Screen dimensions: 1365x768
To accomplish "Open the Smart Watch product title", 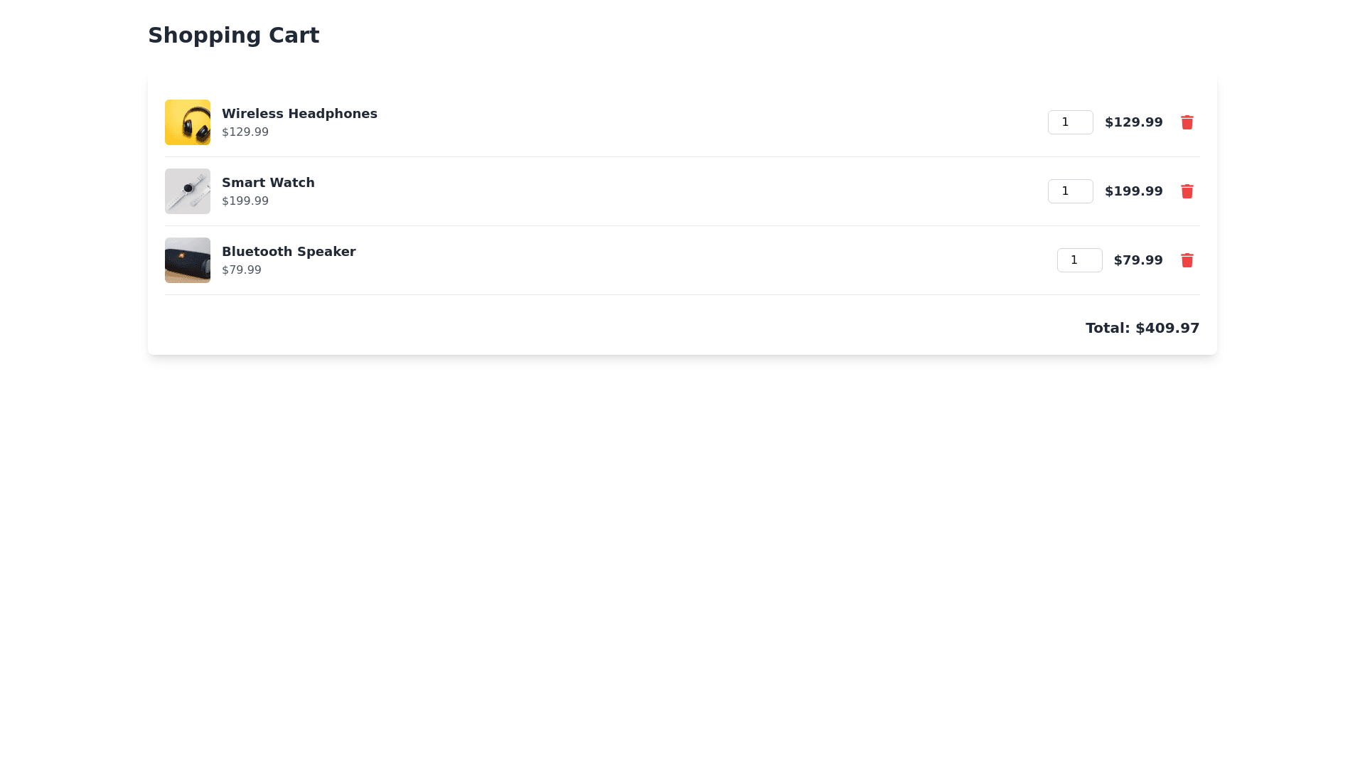I will tap(268, 183).
